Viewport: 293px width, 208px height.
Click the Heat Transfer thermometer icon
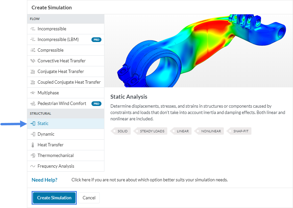33,145
